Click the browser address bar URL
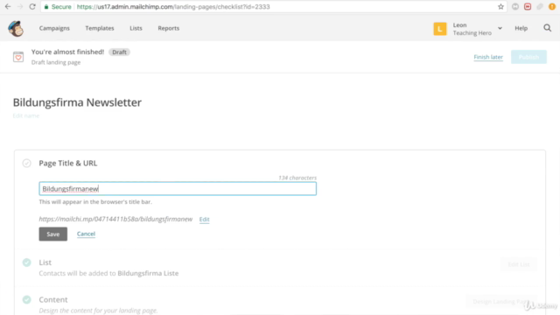 pyautogui.click(x=173, y=7)
